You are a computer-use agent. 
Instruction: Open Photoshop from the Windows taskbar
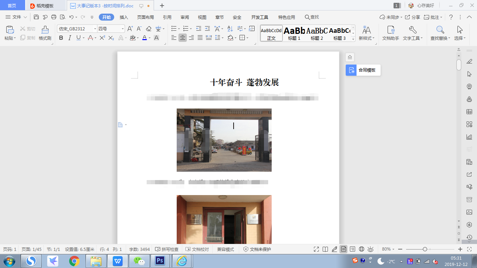(x=160, y=261)
